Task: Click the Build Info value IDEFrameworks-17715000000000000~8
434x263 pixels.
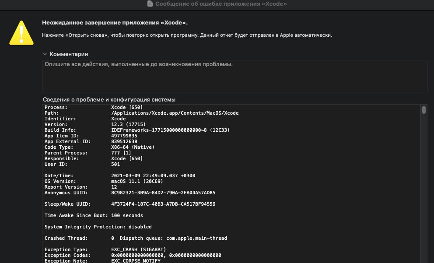Action: (159, 130)
